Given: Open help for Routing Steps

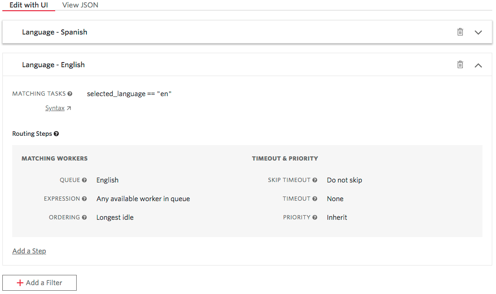Looking at the screenshot, I should click(x=56, y=133).
